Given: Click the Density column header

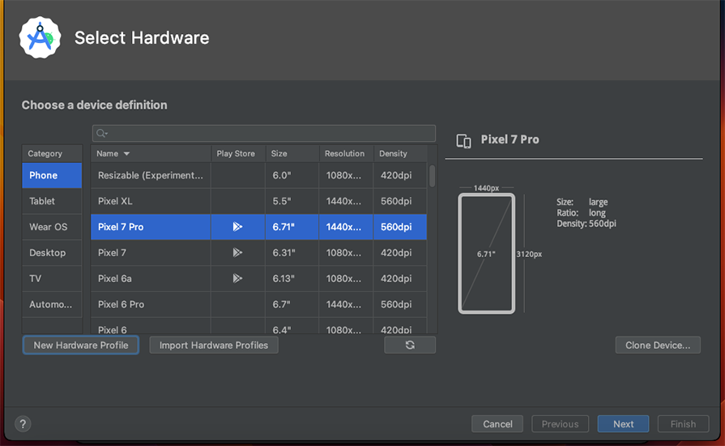Looking at the screenshot, I should tap(400, 153).
